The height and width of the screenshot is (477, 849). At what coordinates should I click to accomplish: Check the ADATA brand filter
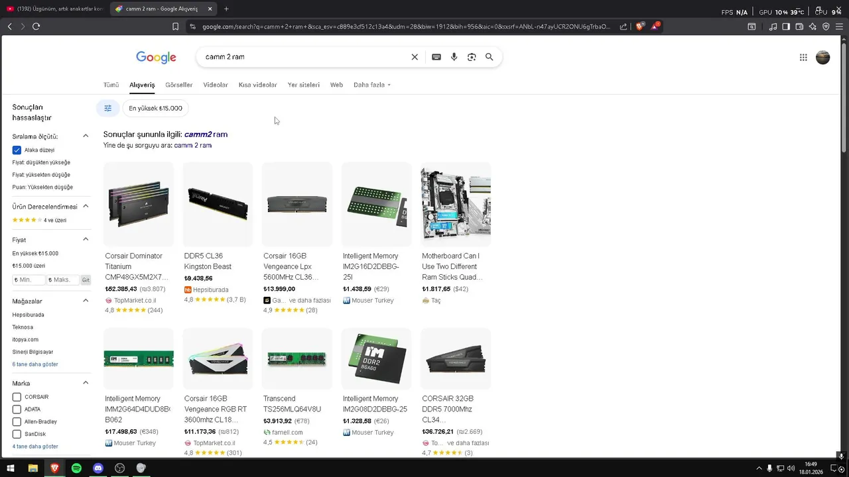click(x=17, y=409)
